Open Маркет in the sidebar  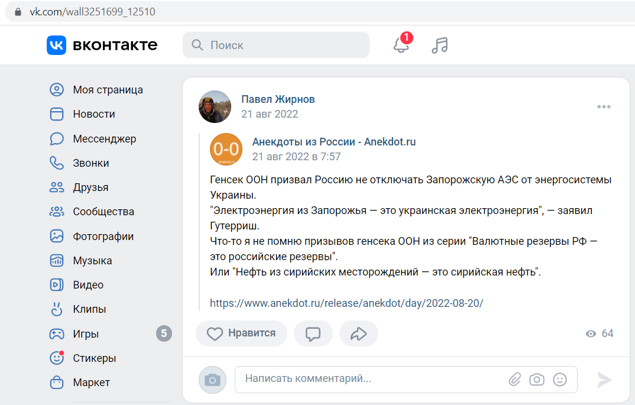tap(91, 383)
